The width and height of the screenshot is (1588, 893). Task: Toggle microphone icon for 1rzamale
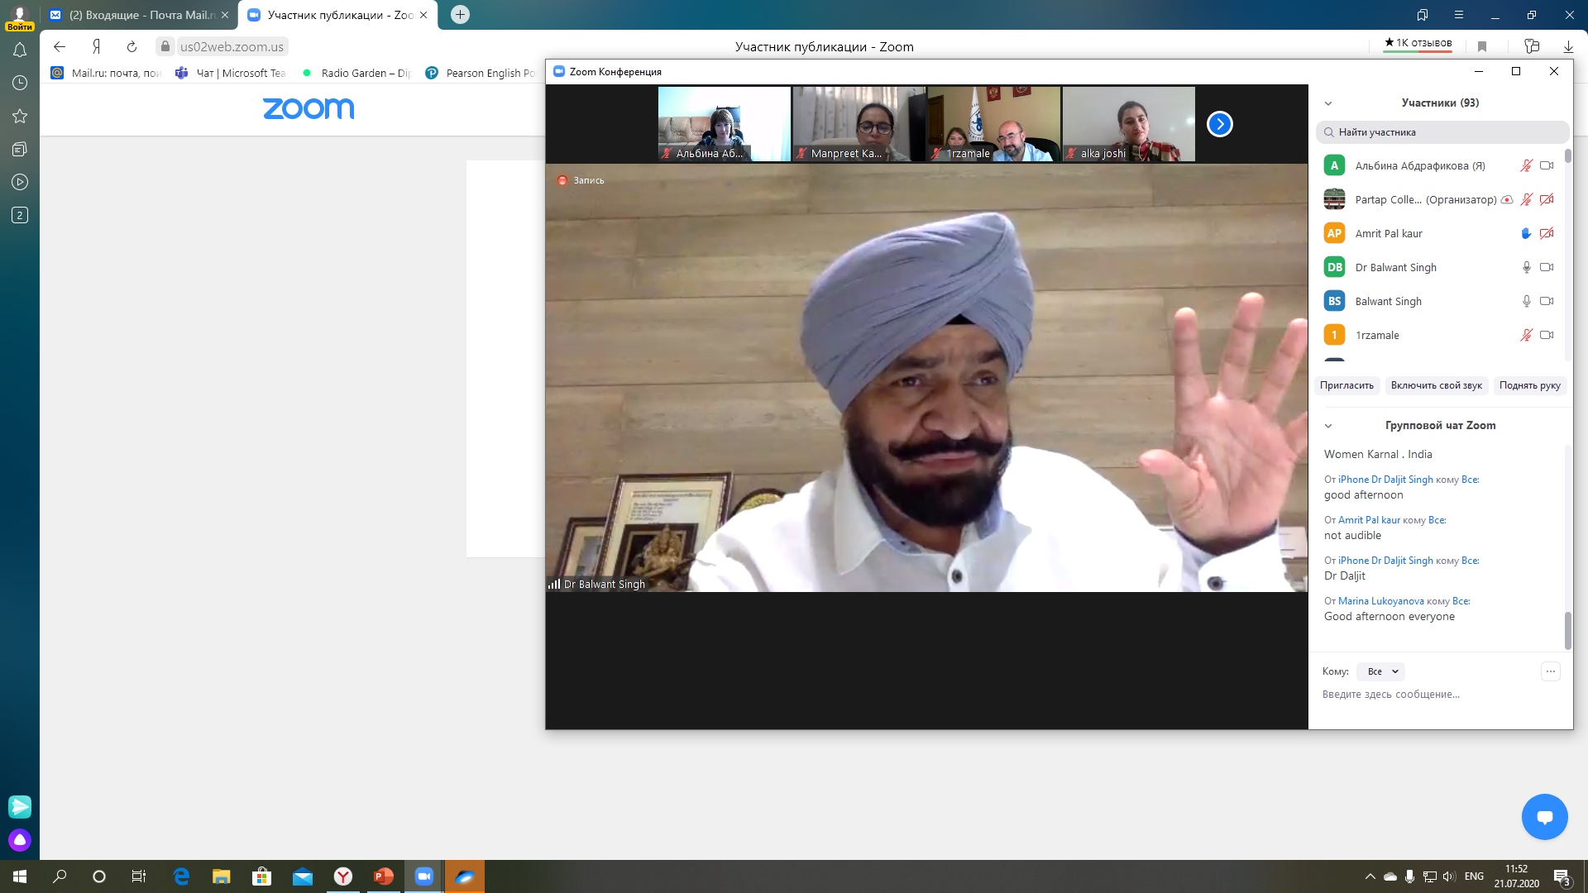click(x=1527, y=335)
